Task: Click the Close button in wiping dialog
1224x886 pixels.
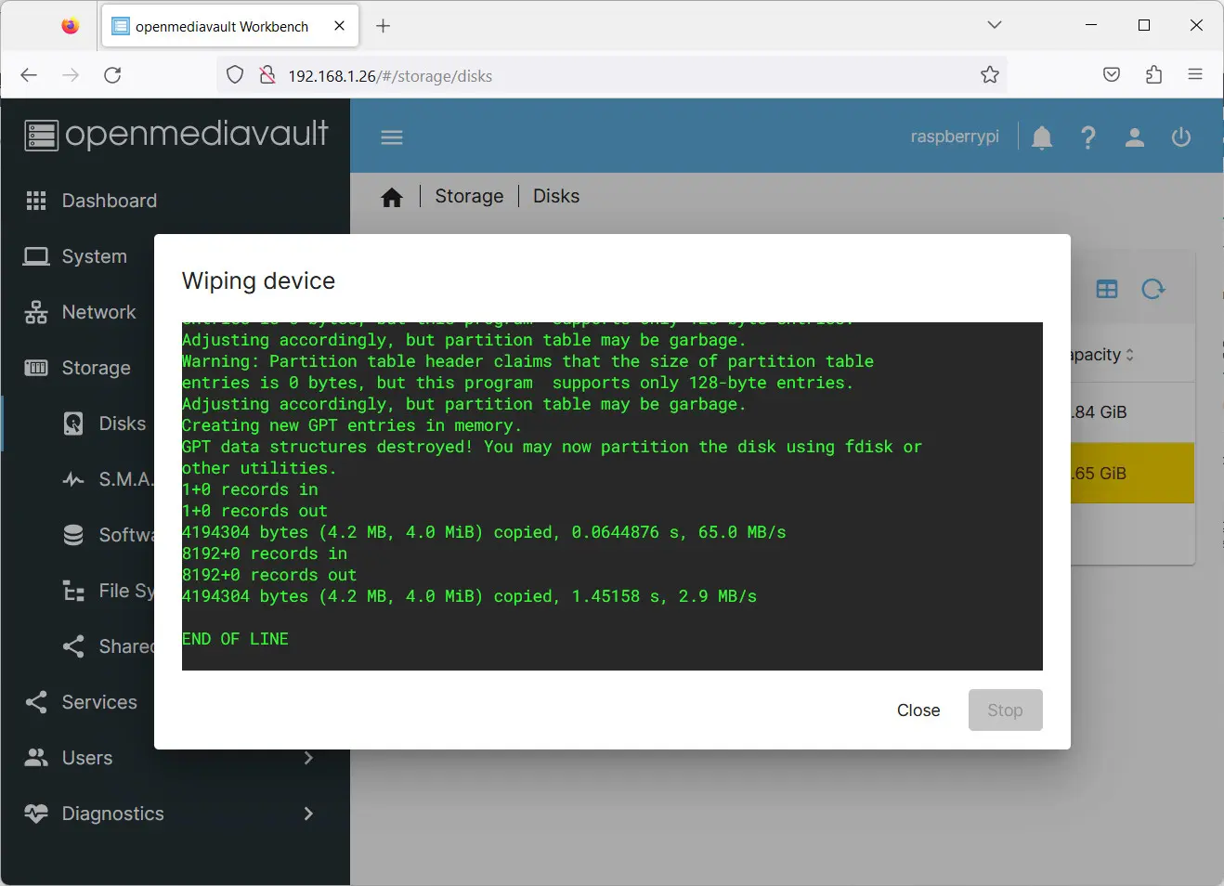Action: 918,710
